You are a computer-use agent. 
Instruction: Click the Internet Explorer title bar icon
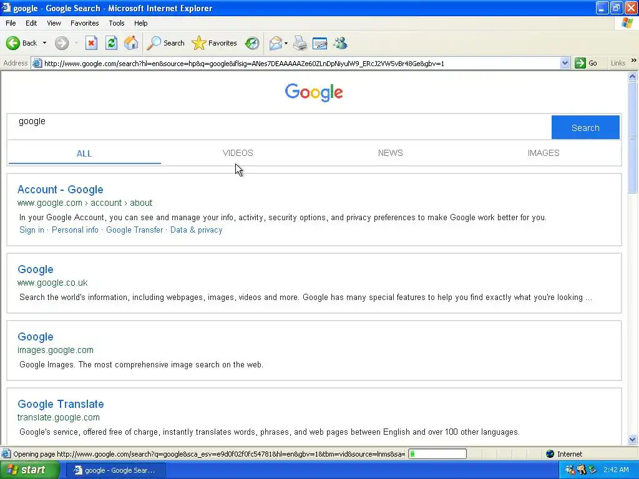(x=6, y=7)
